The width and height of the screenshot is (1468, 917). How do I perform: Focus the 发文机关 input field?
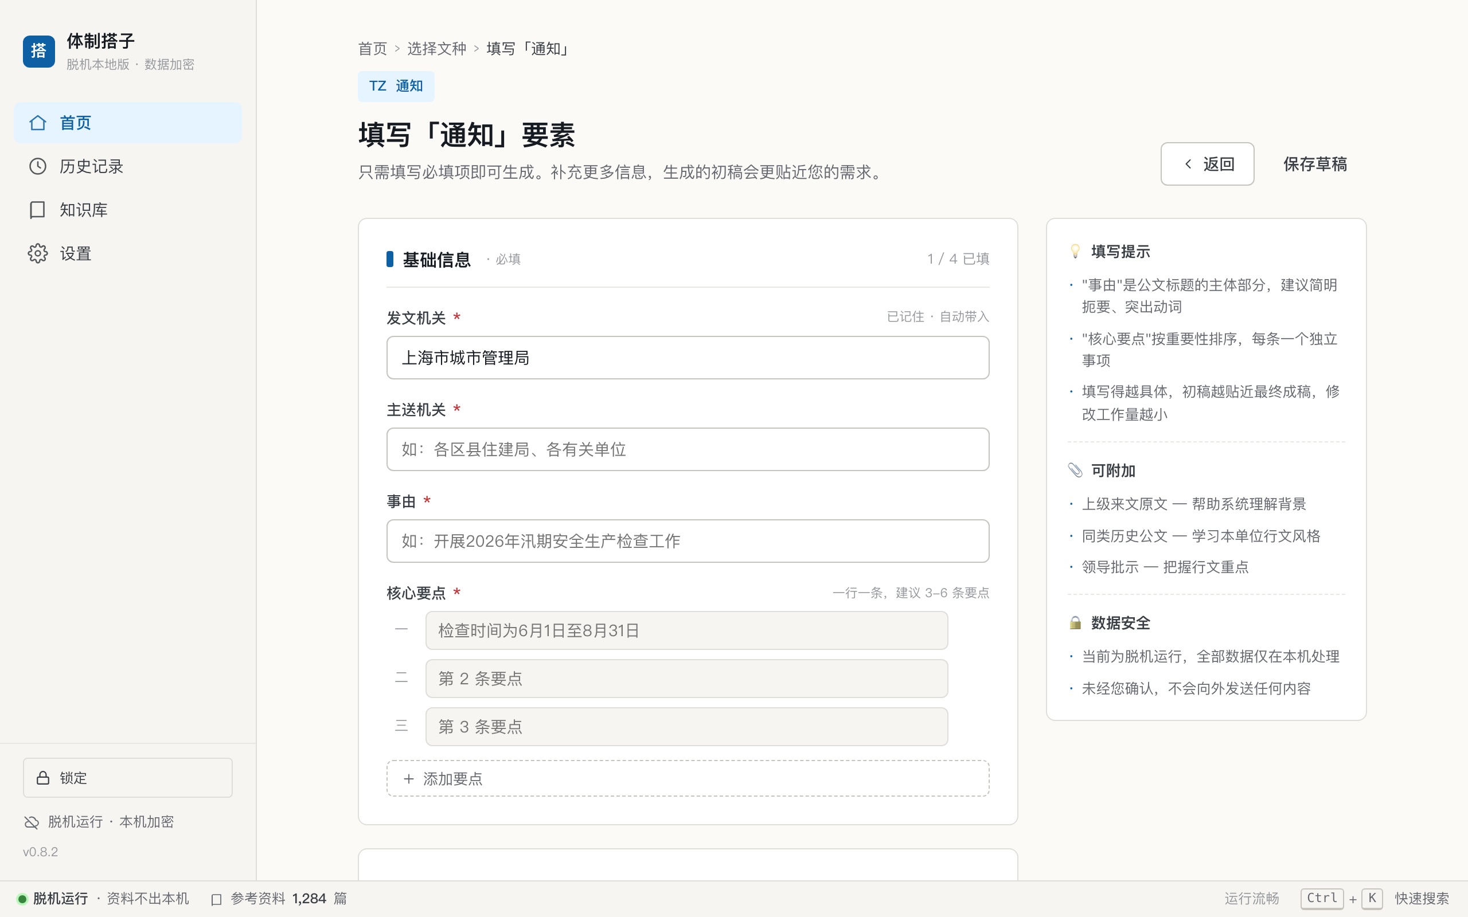coord(688,358)
